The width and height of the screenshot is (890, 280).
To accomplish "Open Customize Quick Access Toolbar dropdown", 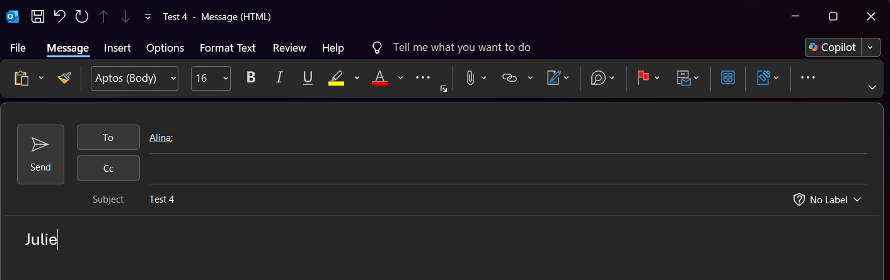I will point(147,17).
